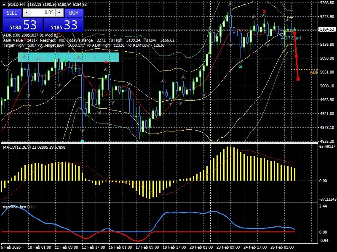Click the SELL button
The width and height of the screenshot is (337, 252).
(12, 13)
